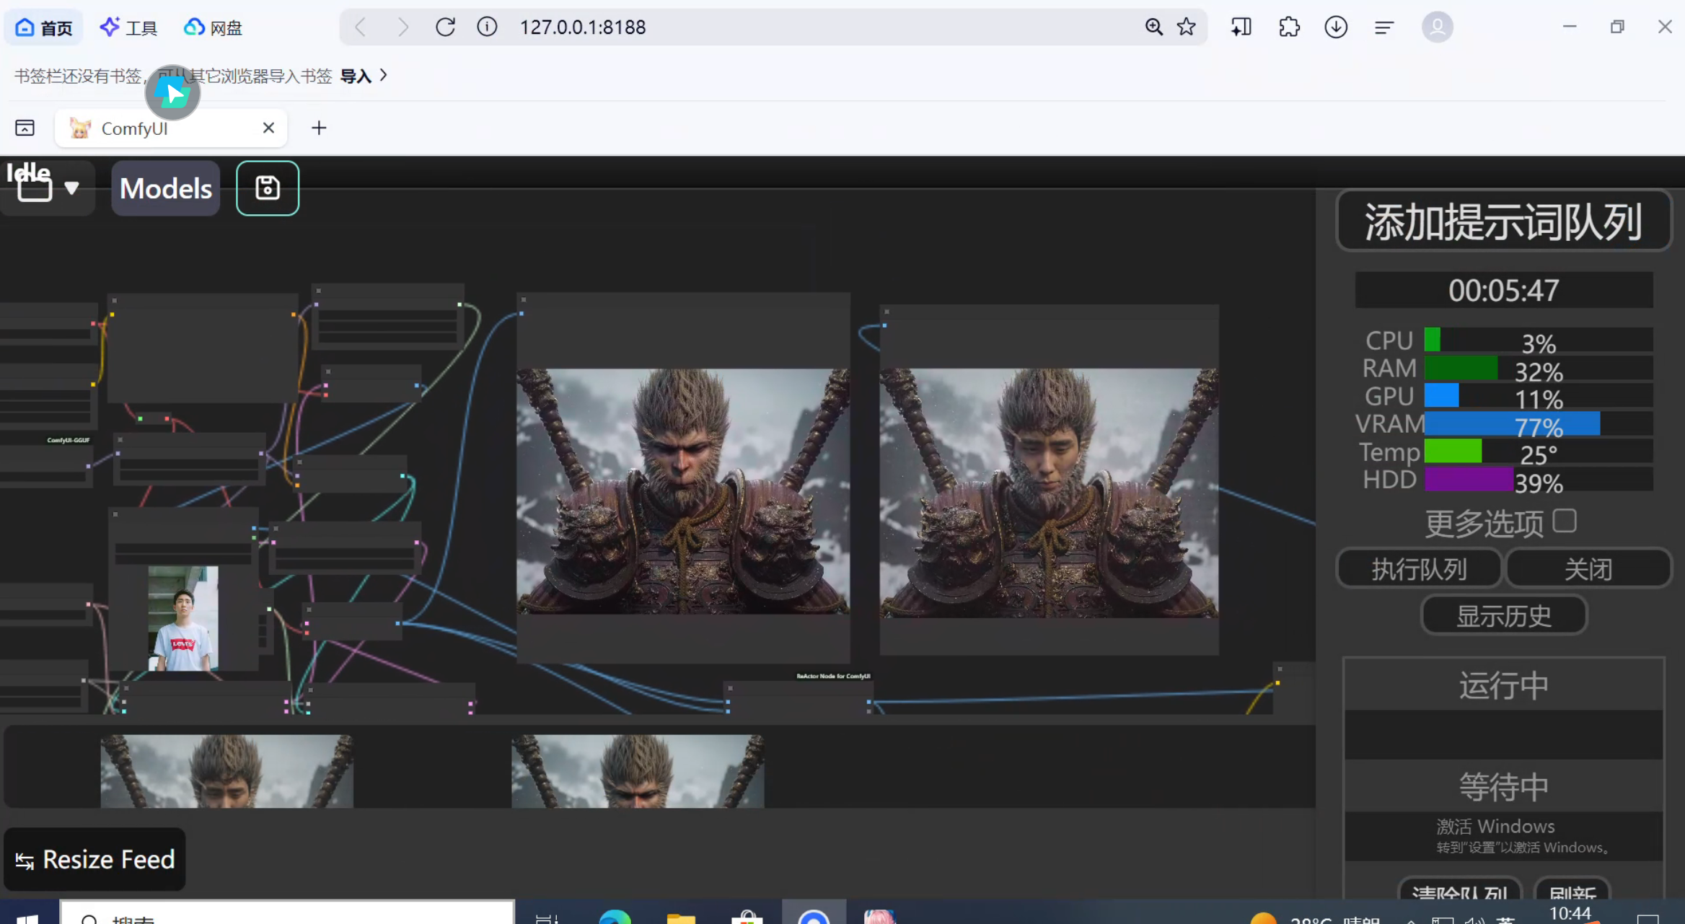Click the taskbar search box
Screen dimensions: 1685x924
[x=287, y=913]
